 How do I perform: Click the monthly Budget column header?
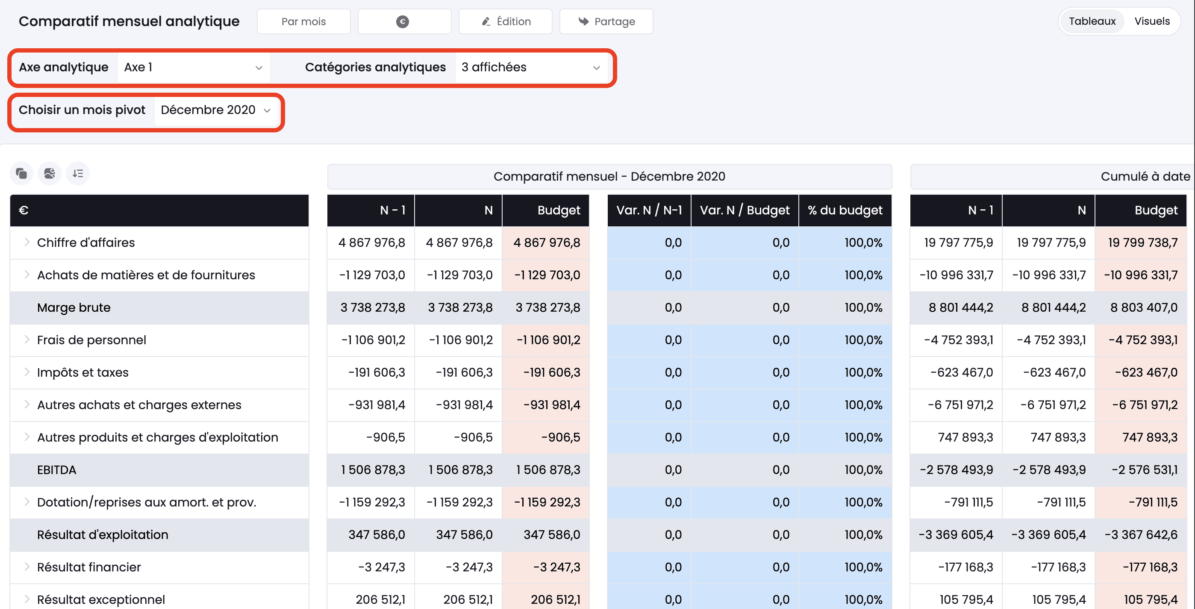coord(545,211)
